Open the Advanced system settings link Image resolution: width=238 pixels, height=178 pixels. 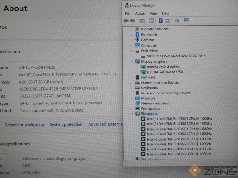(x=105, y=124)
